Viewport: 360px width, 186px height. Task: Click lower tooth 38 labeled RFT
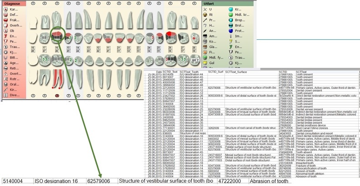click(195, 60)
